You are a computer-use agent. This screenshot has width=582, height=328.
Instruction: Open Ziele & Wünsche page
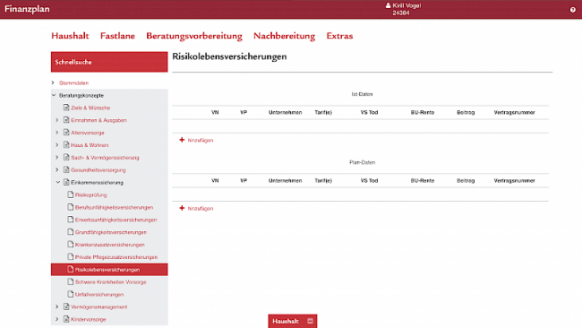(90, 108)
